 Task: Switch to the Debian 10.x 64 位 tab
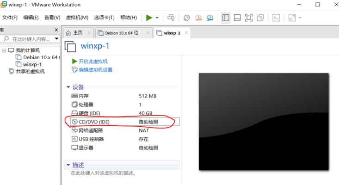[x=123, y=33]
